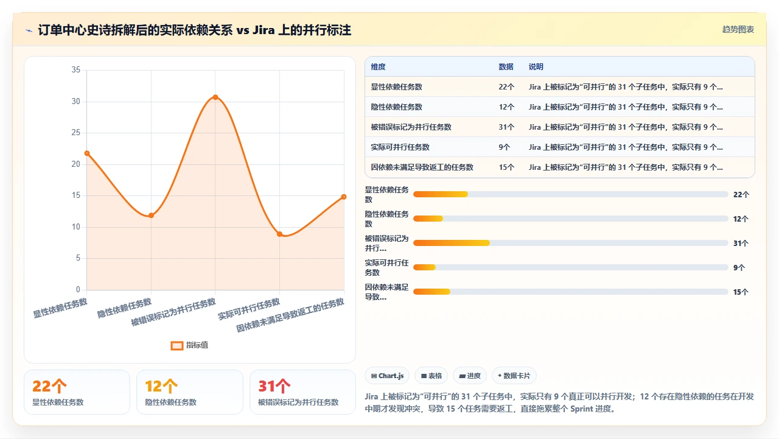Click the chart data point at 实际可并行任务数
The image size is (779, 439).
279,234
